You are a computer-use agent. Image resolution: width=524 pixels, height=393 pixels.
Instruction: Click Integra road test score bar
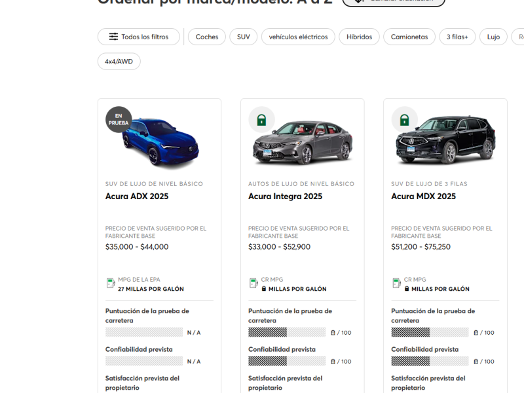click(x=287, y=332)
